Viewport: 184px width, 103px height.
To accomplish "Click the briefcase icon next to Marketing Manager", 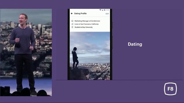I will pyautogui.click(x=72, y=21).
